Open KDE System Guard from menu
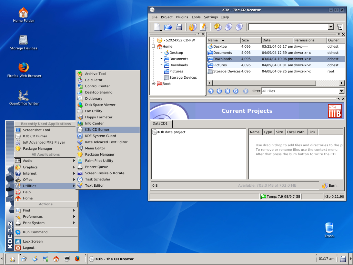This screenshot has width=353, height=265. (x=108, y=136)
